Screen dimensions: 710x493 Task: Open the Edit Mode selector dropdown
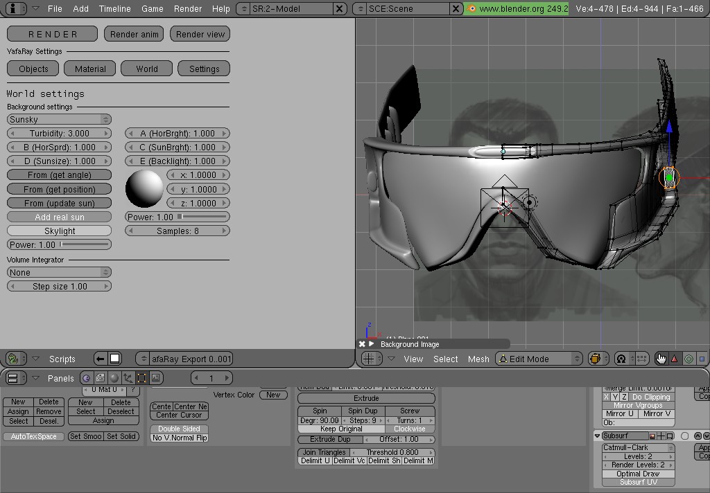point(538,359)
